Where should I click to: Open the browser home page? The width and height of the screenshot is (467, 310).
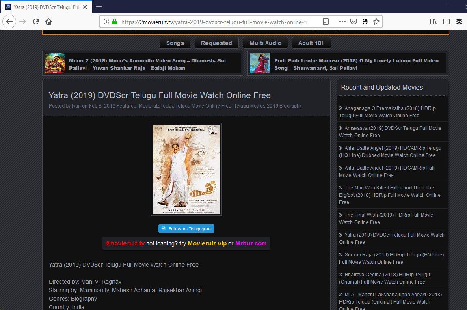(49, 22)
